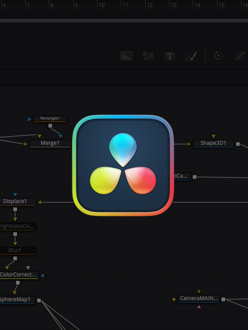The image size is (248, 330).
Task: Click the blue mask input above Merge1
Action: tap(61, 136)
